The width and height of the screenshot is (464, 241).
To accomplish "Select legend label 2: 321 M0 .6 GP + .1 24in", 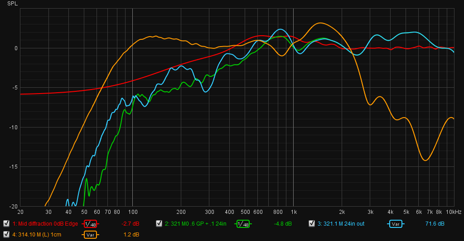I will pyautogui.click(x=196, y=224).
